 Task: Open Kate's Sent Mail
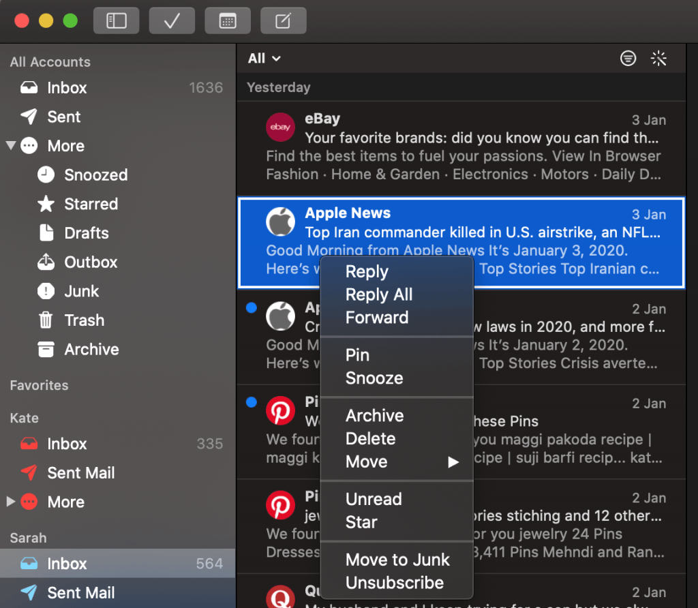point(118,472)
